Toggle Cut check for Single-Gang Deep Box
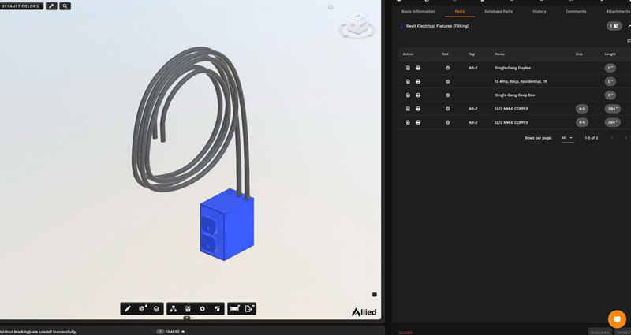Screen dimensions: 631x335 (447, 95)
